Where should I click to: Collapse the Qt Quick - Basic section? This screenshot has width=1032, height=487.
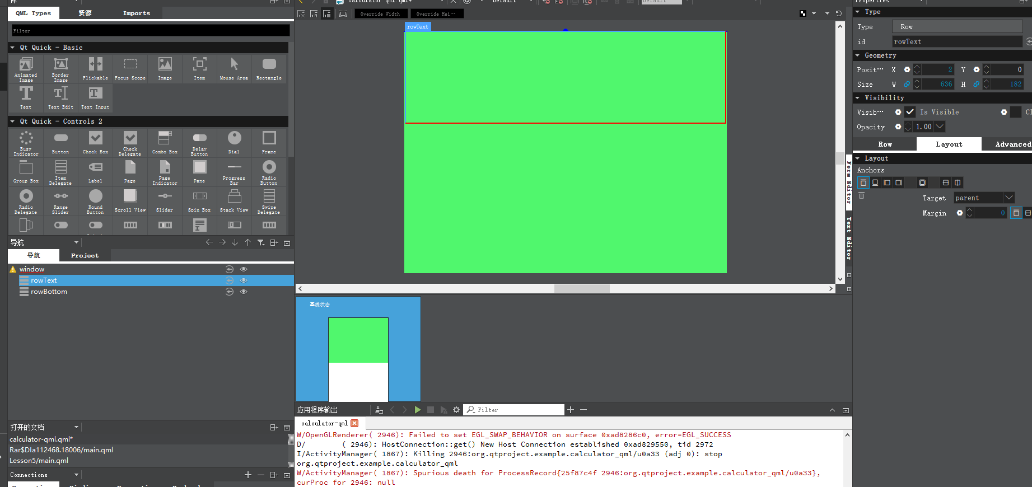tap(13, 48)
